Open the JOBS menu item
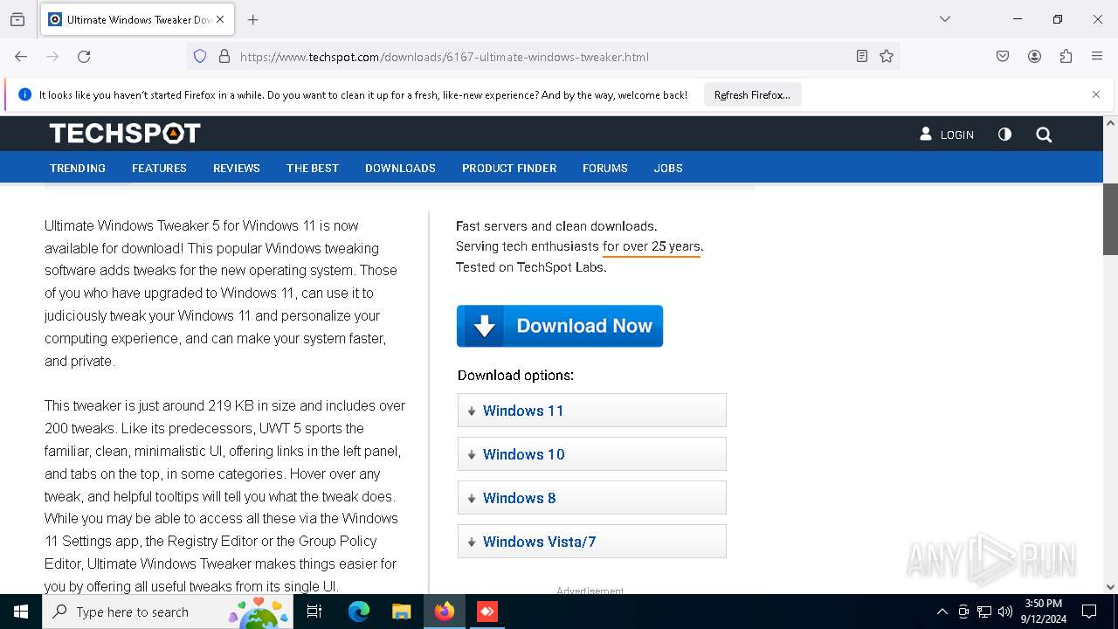The image size is (1118, 629). [x=668, y=168]
